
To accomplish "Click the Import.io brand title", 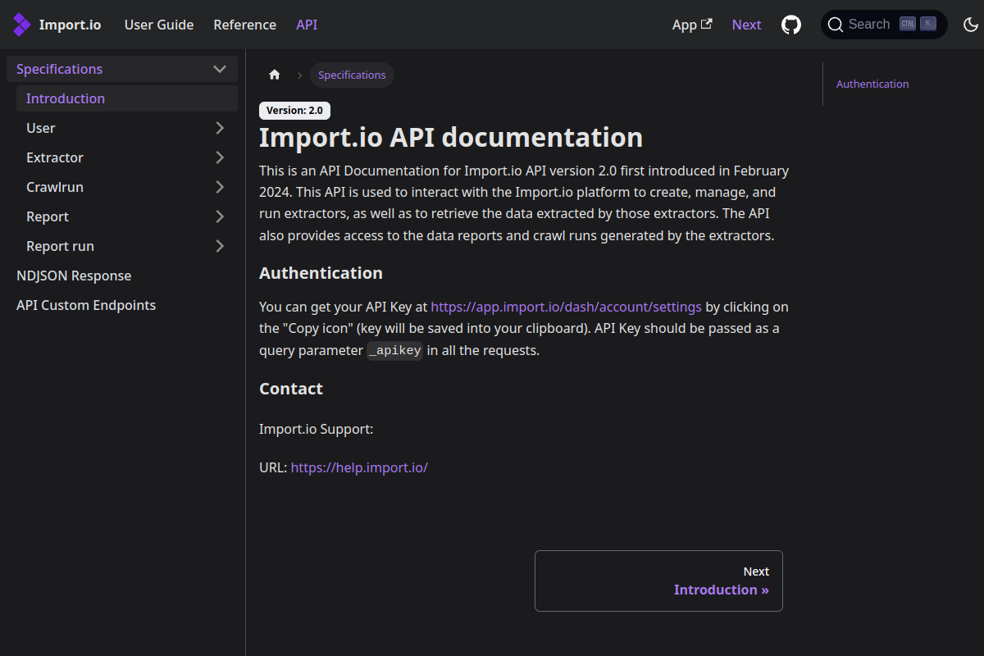I will tap(71, 25).
